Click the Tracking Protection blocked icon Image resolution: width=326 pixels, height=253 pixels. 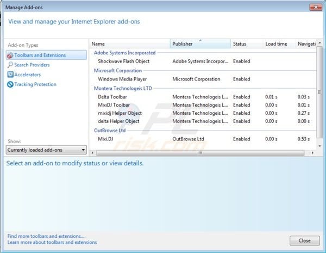click(10, 84)
